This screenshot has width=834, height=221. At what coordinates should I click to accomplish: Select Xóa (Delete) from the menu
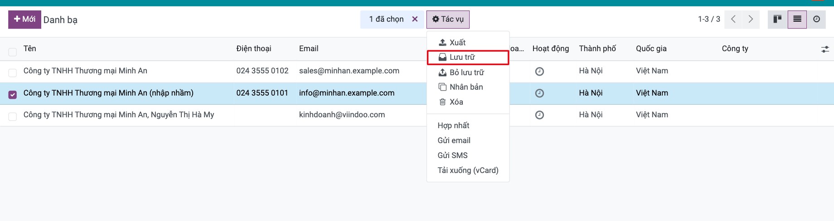(468, 102)
